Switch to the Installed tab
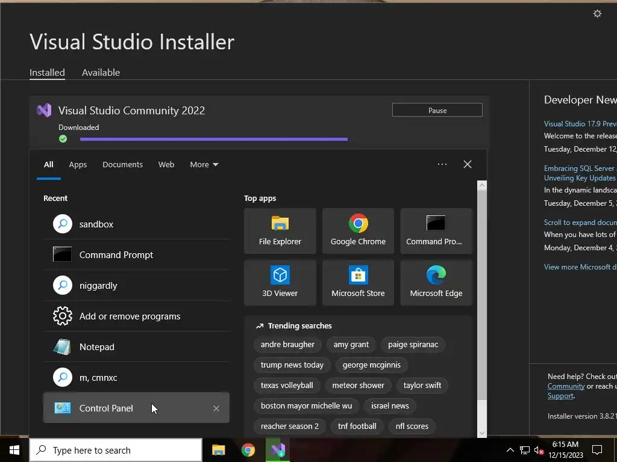The width and height of the screenshot is (617, 462). (47, 72)
